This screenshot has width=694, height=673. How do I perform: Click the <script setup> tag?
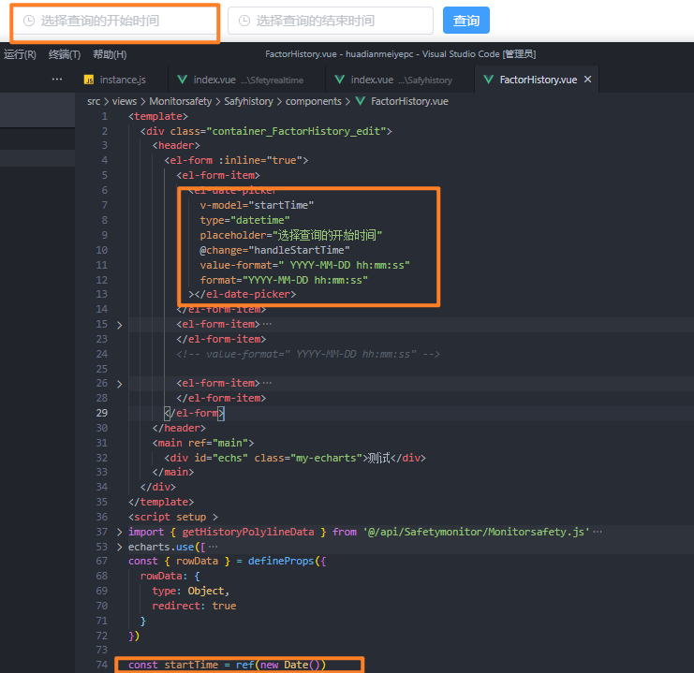pos(173,517)
